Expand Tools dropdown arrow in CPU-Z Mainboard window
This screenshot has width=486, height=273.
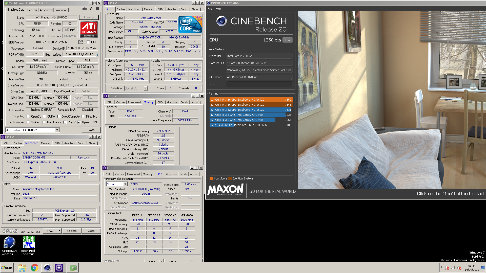coord(59,231)
